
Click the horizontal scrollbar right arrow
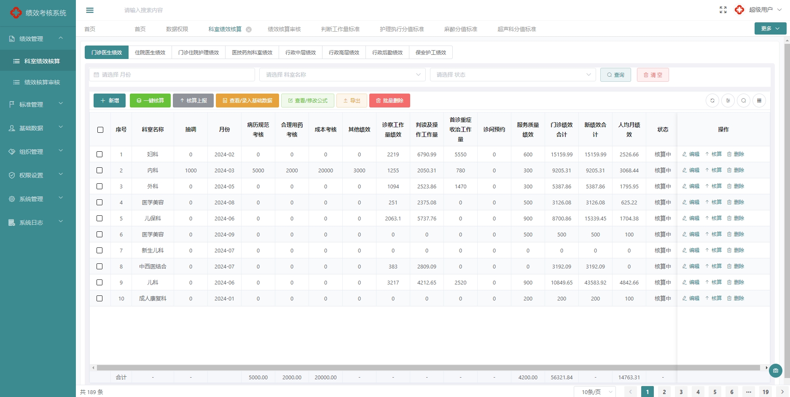click(766, 368)
